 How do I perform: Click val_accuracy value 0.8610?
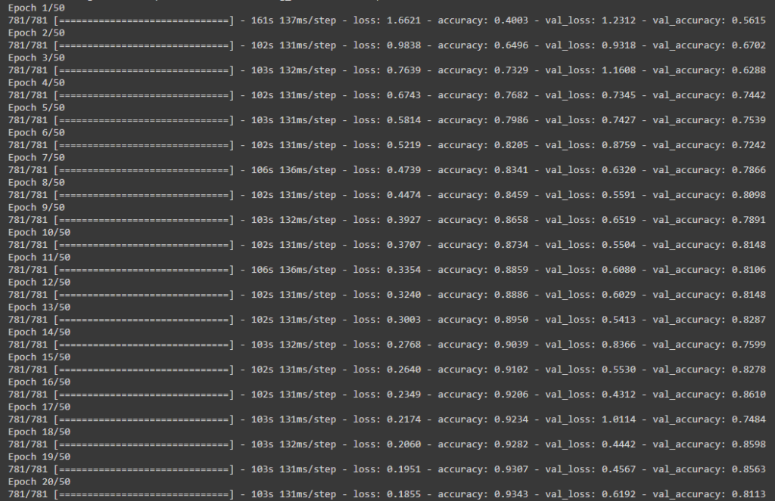(749, 394)
